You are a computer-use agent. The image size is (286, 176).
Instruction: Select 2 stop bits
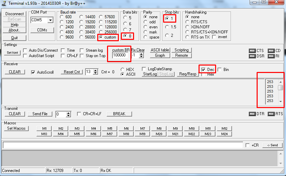(x=167, y=35)
